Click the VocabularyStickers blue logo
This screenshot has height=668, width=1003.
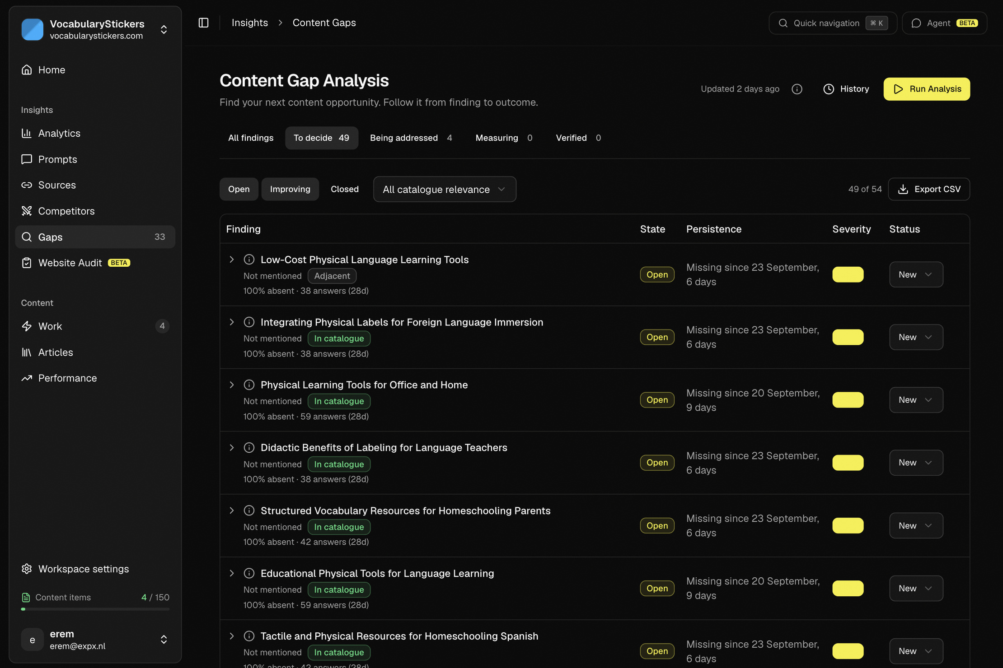pyautogui.click(x=33, y=29)
